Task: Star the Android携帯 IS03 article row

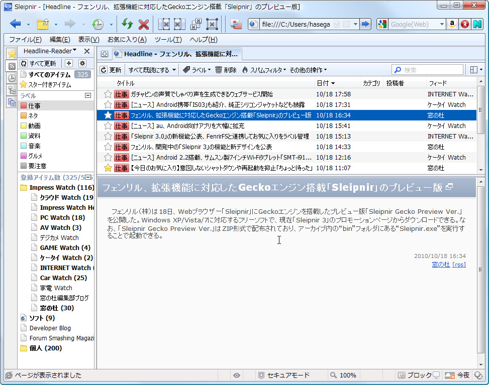Action: [x=108, y=105]
